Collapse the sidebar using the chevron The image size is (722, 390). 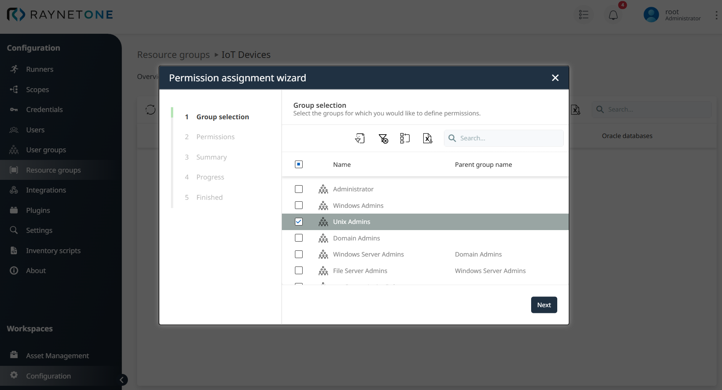coord(122,380)
